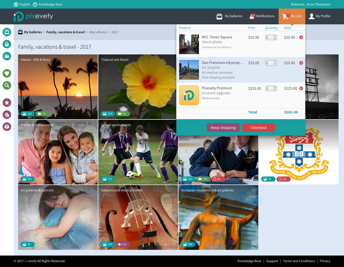Open the Art galleries & portraits album
This screenshot has width=344, height=267.
pos(58,217)
